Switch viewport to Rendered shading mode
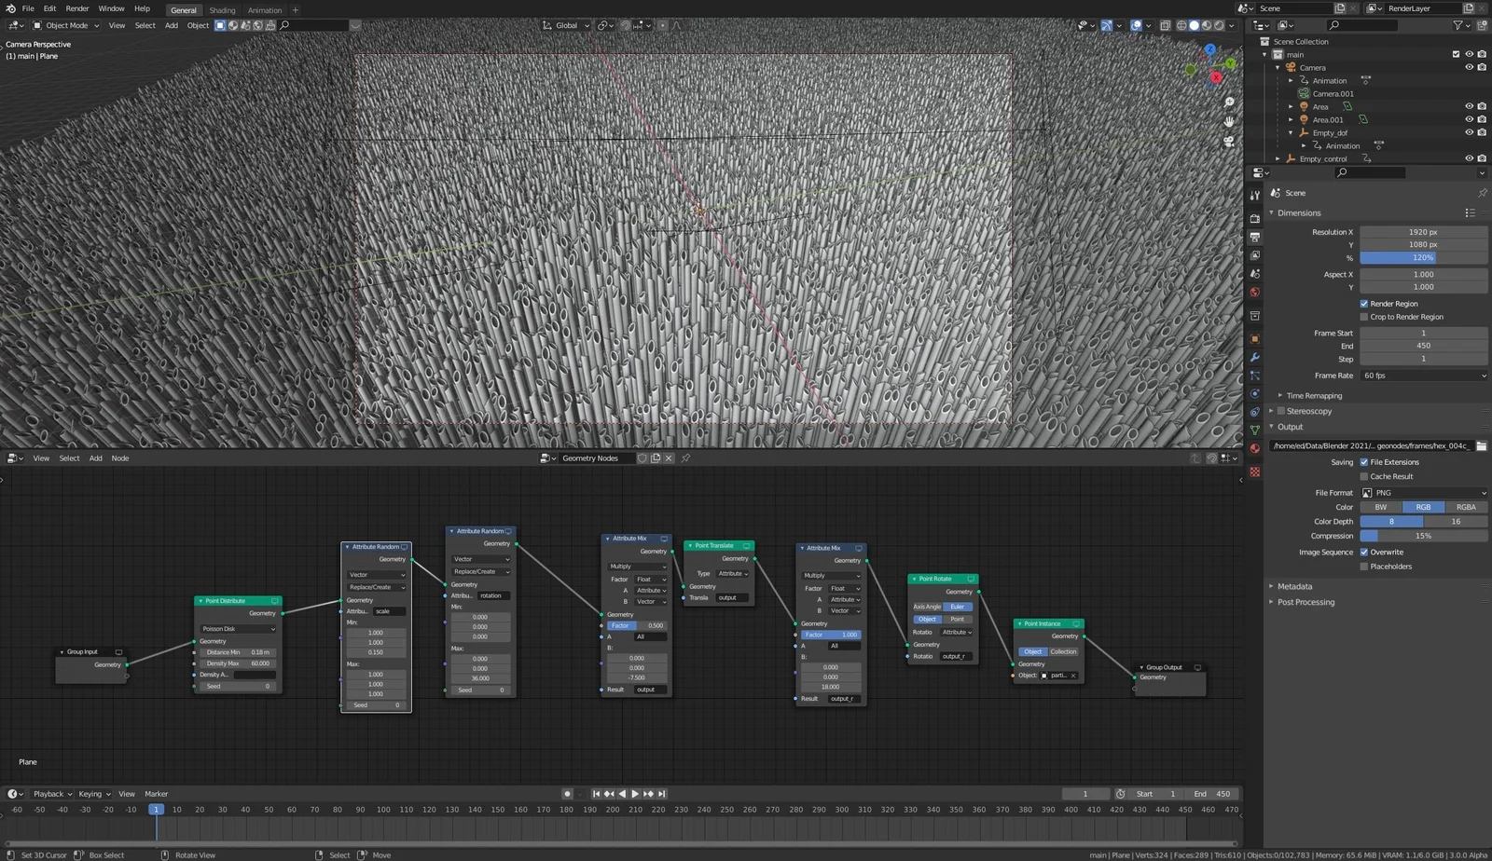The height and width of the screenshot is (861, 1492). (1219, 25)
